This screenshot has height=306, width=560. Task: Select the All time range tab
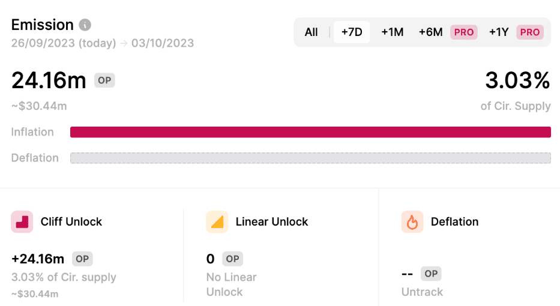[x=311, y=32]
